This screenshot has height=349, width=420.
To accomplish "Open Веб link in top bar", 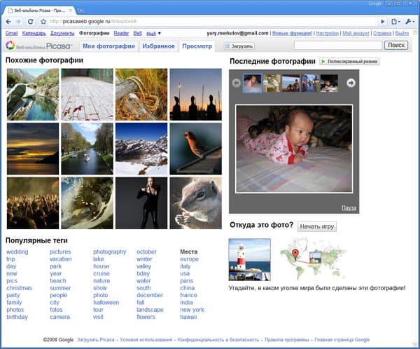I will 137,33.
